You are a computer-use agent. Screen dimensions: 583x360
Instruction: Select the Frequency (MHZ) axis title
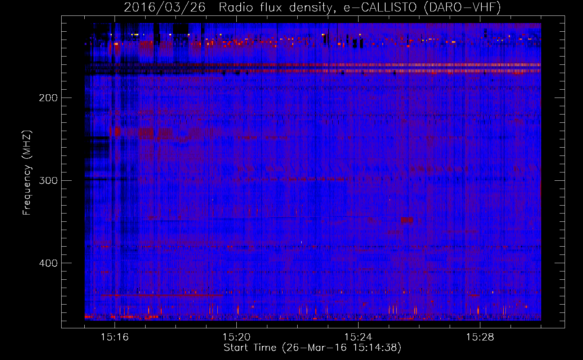27,172
